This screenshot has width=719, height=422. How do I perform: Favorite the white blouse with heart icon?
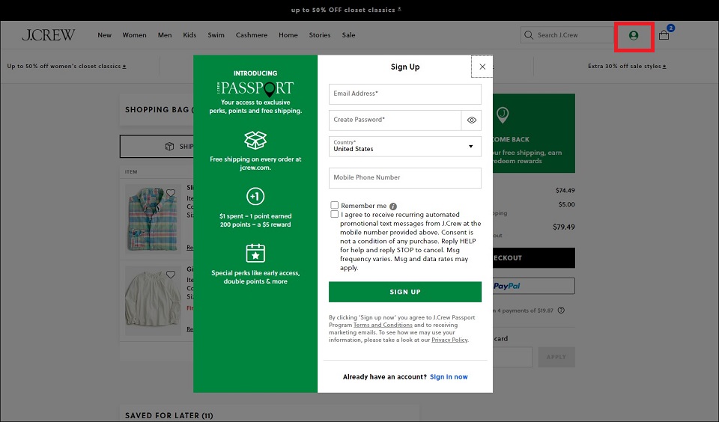pyautogui.click(x=171, y=275)
